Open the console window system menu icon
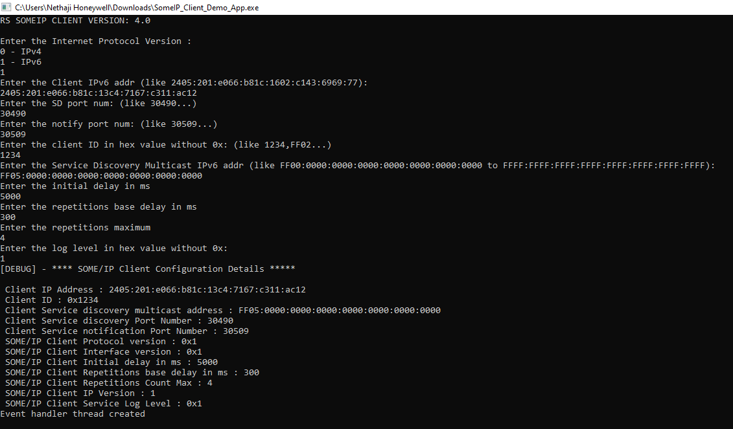The image size is (733, 429). (x=6, y=8)
